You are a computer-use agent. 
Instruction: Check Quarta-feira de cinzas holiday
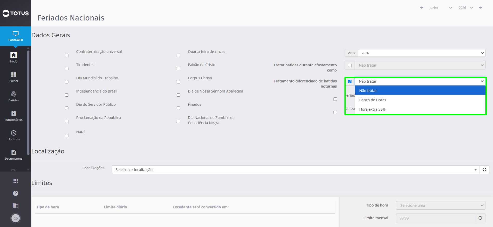pos(178,55)
